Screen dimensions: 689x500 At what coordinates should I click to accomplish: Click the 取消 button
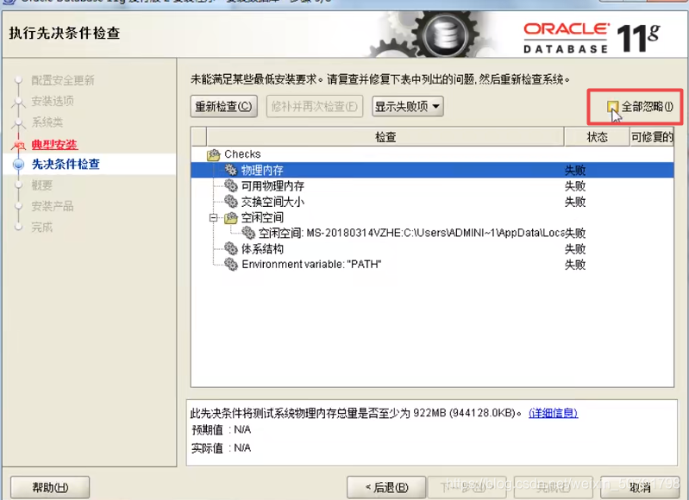[639, 487]
